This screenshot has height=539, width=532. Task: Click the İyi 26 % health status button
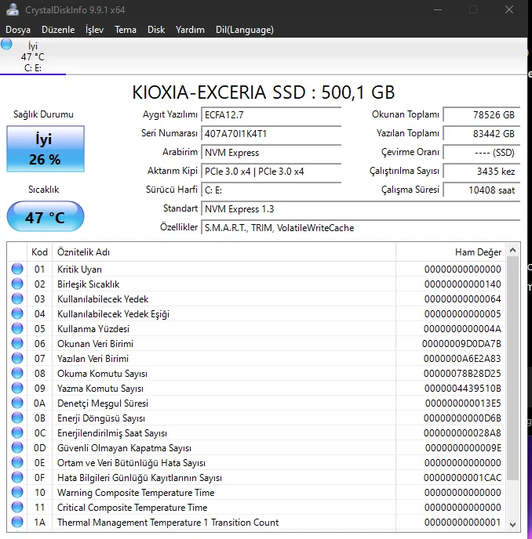(x=46, y=149)
